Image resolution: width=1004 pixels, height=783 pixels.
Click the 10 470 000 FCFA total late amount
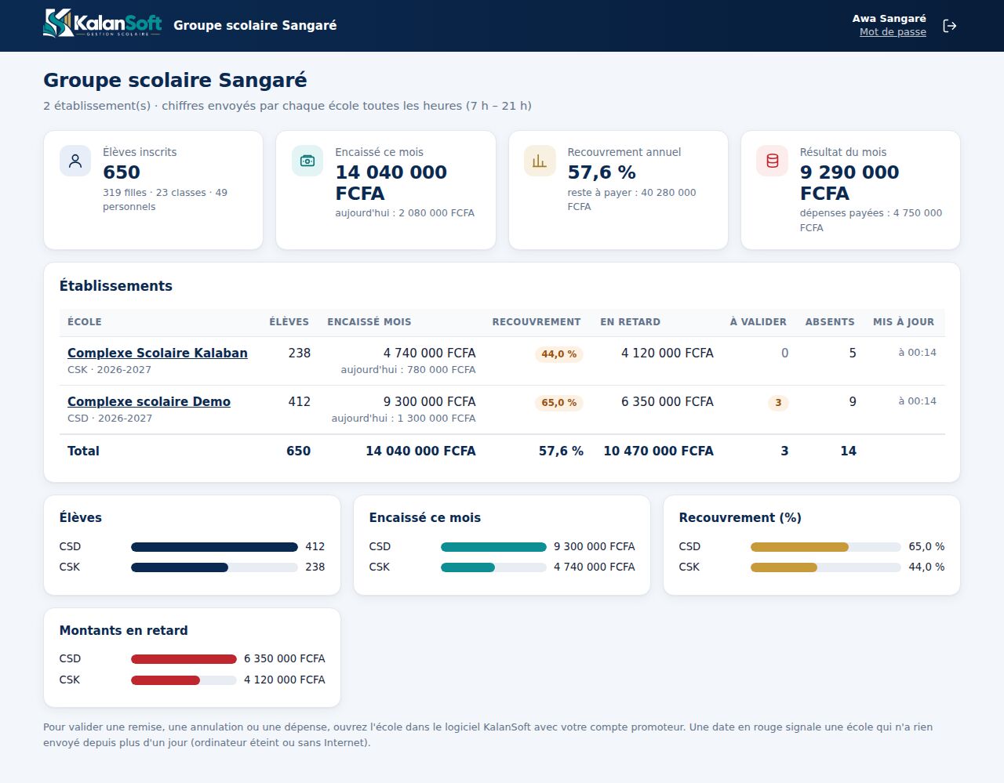pos(658,451)
